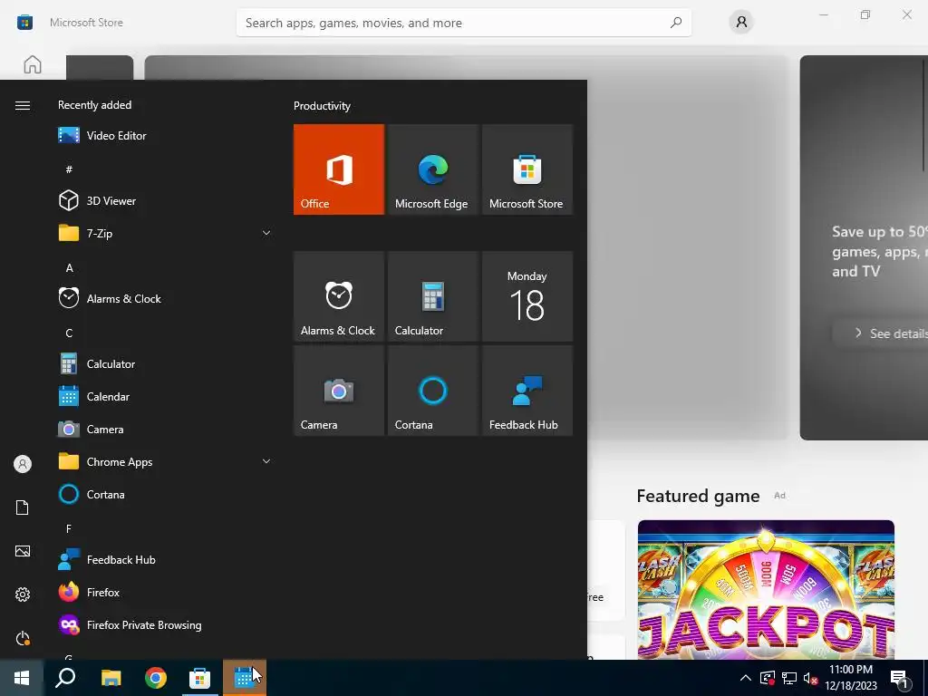Expand the Chrome Apps folder
Image resolution: width=928 pixels, height=696 pixels.
(x=165, y=461)
